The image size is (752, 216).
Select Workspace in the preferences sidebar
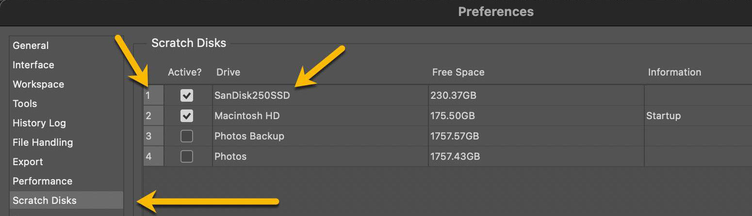38,84
